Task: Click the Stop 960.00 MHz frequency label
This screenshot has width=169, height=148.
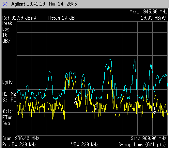Action: click(x=149, y=139)
